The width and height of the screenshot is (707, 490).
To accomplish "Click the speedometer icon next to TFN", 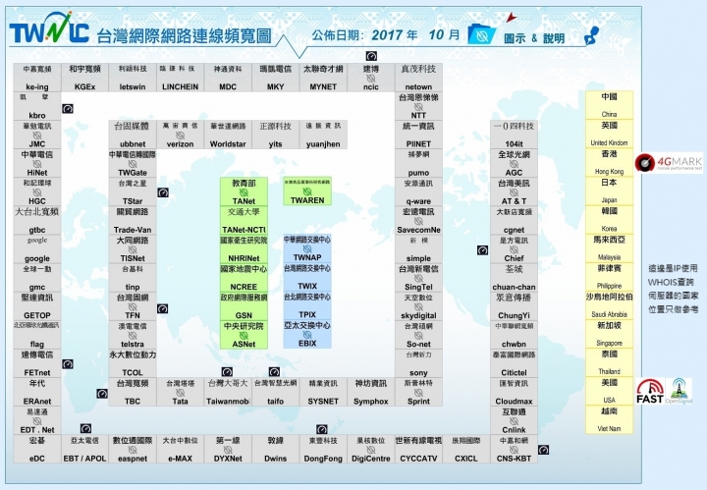I will click(162, 308).
